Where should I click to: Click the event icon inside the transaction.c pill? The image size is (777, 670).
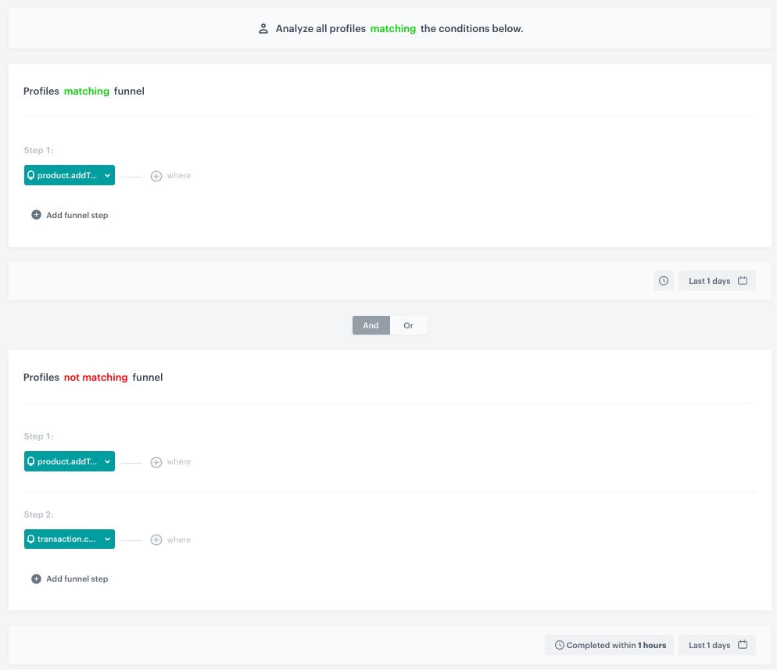31,539
